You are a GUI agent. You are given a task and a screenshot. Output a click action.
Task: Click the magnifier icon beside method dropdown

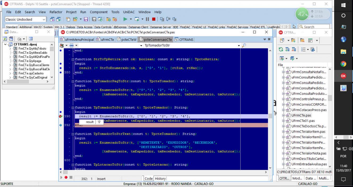tap(244, 45)
